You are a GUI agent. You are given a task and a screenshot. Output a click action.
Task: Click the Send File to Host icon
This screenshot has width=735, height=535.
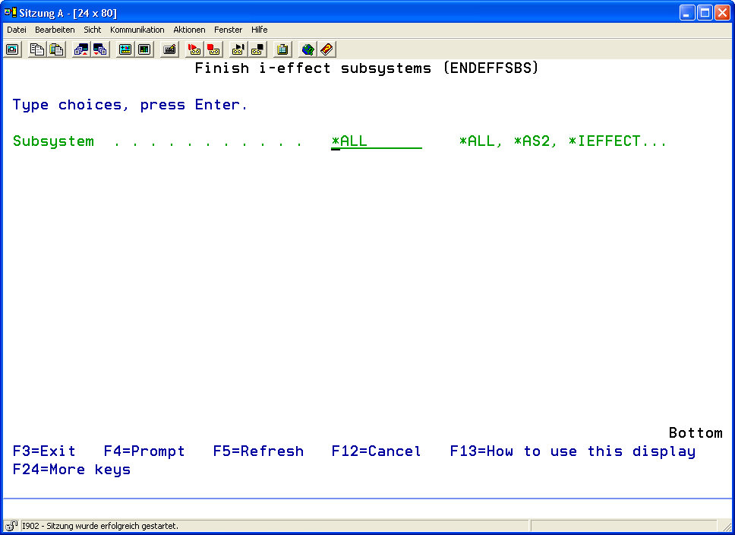[80, 49]
